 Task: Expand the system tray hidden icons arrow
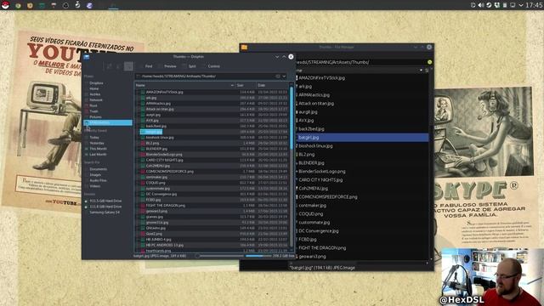[x=520, y=5]
